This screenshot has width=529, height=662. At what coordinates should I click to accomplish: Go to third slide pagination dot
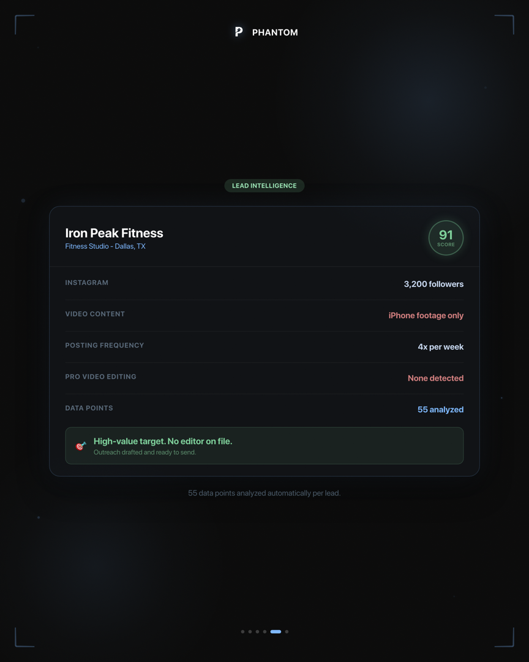258,631
